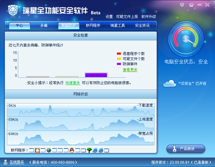Click the 产品激活 button
215x167 pixels.
(x=186, y=149)
